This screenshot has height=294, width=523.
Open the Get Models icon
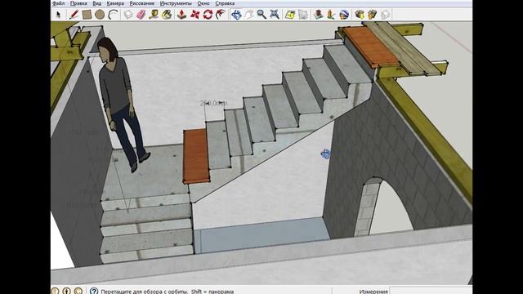pos(360,15)
